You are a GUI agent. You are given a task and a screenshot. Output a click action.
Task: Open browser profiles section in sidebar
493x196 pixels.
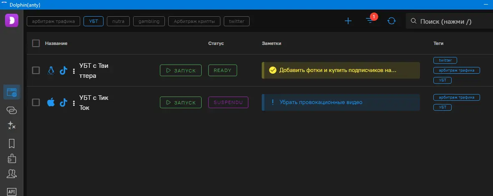pyautogui.click(x=12, y=92)
